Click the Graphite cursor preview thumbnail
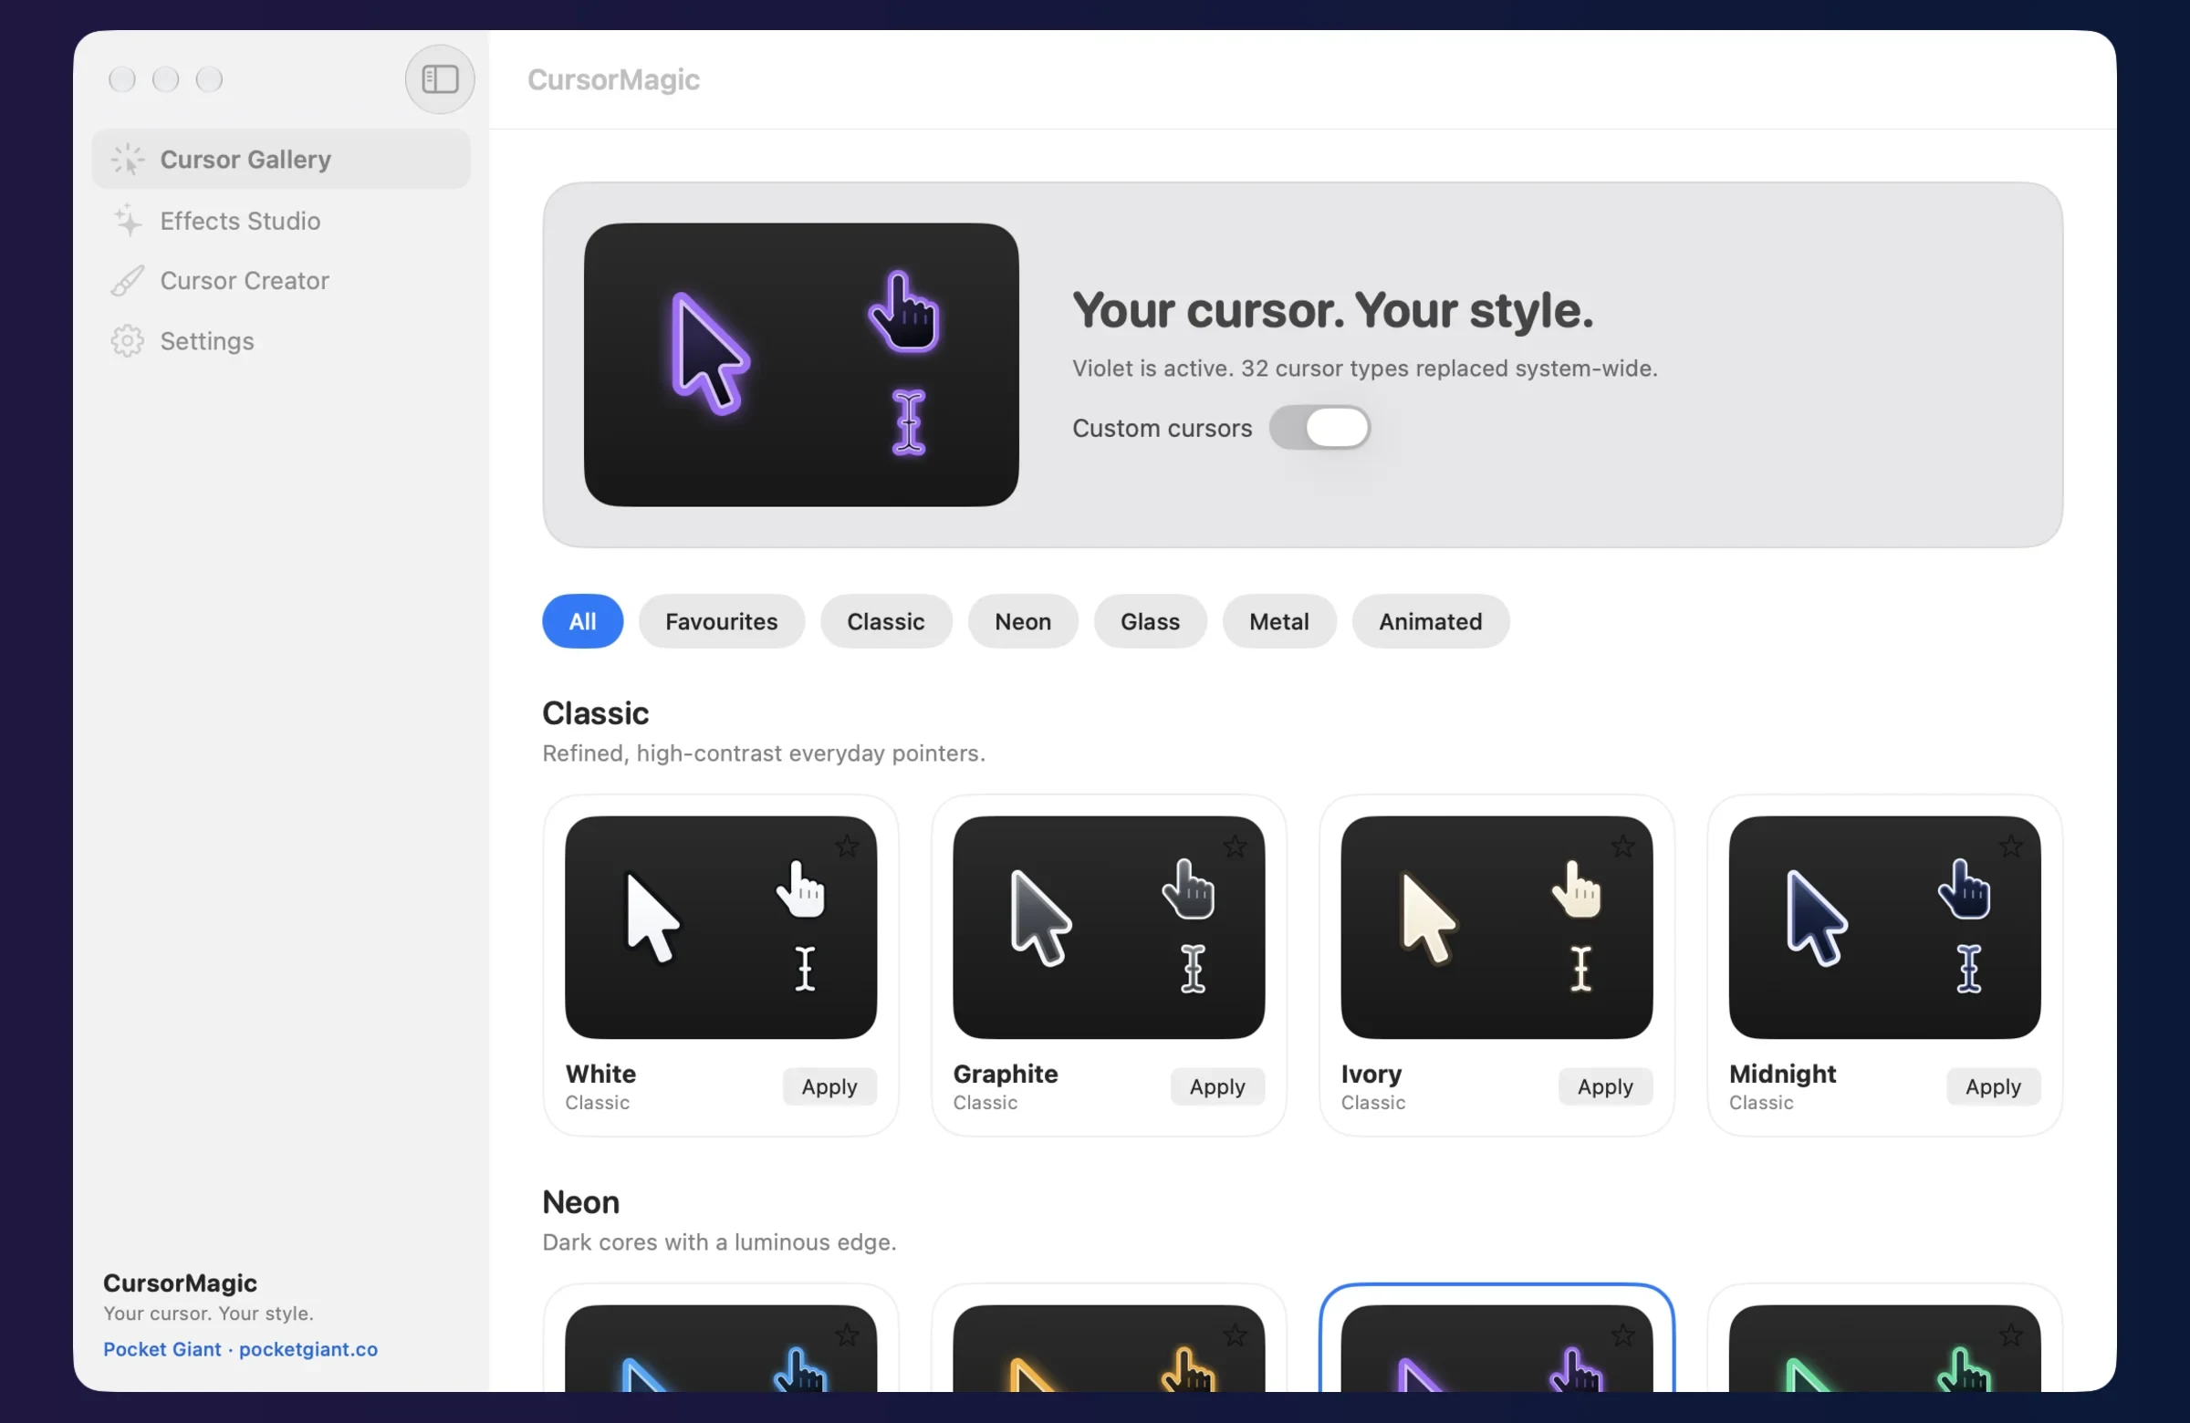This screenshot has height=1423, width=2190. point(1109,927)
